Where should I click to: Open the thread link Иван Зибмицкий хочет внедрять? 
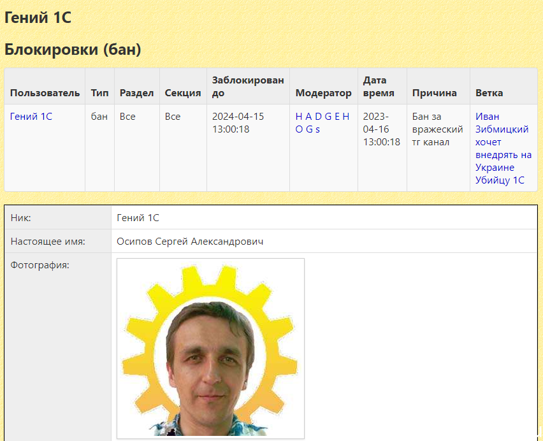coord(503,148)
